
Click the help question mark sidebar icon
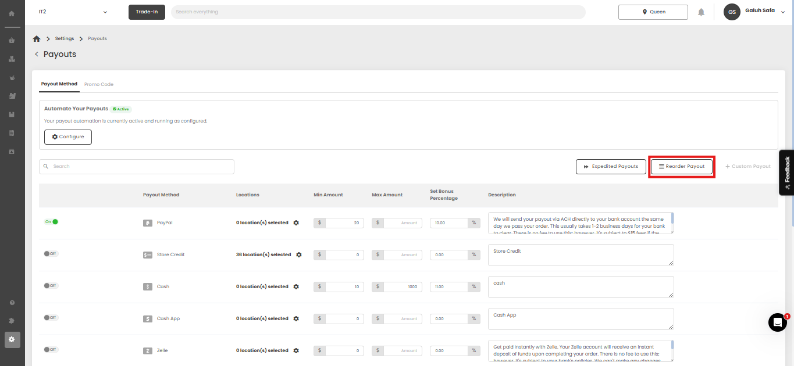click(x=12, y=303)
